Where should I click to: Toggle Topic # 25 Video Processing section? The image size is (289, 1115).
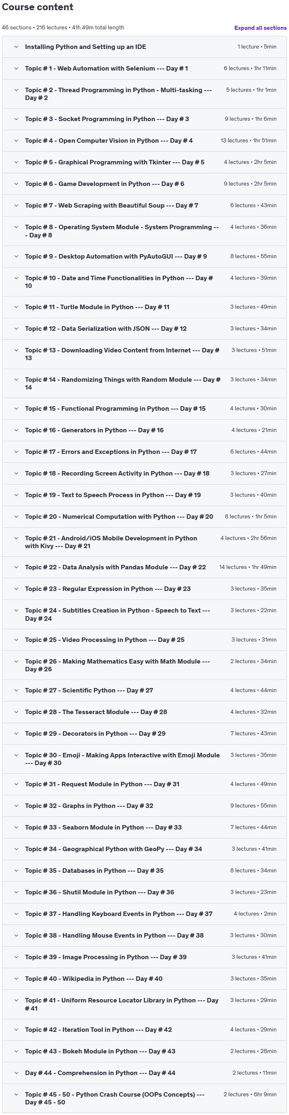(144, 639)
